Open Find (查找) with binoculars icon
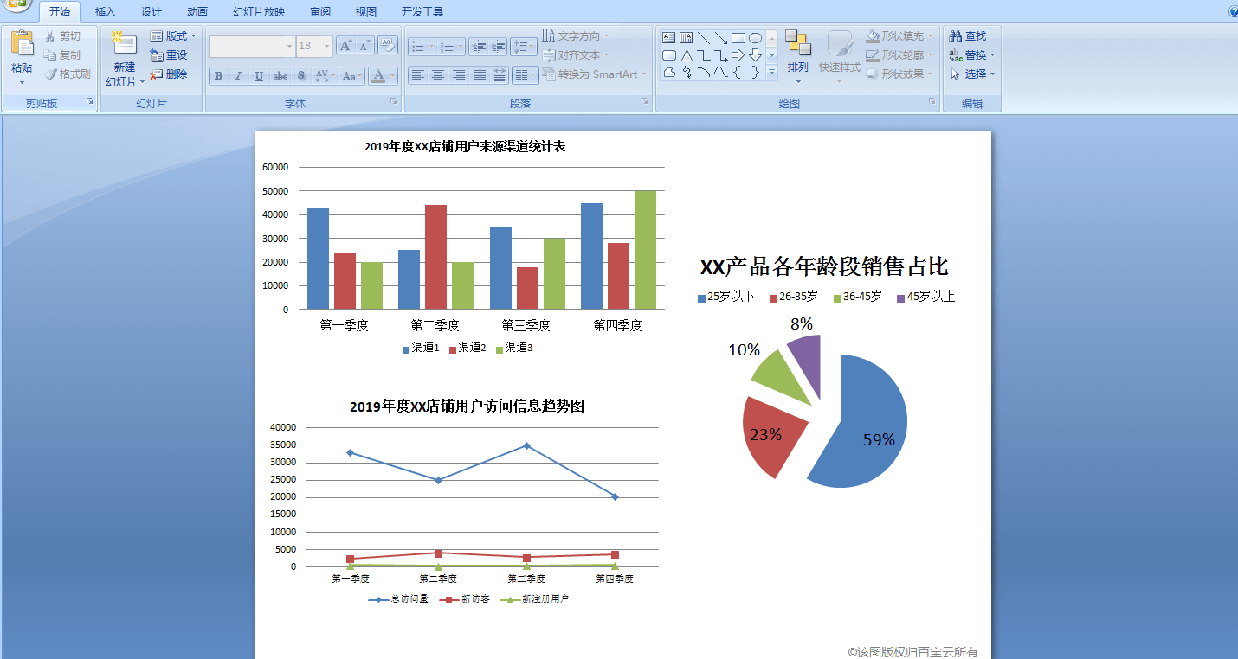Screen dimensions: 1238x659 point(968,36)
